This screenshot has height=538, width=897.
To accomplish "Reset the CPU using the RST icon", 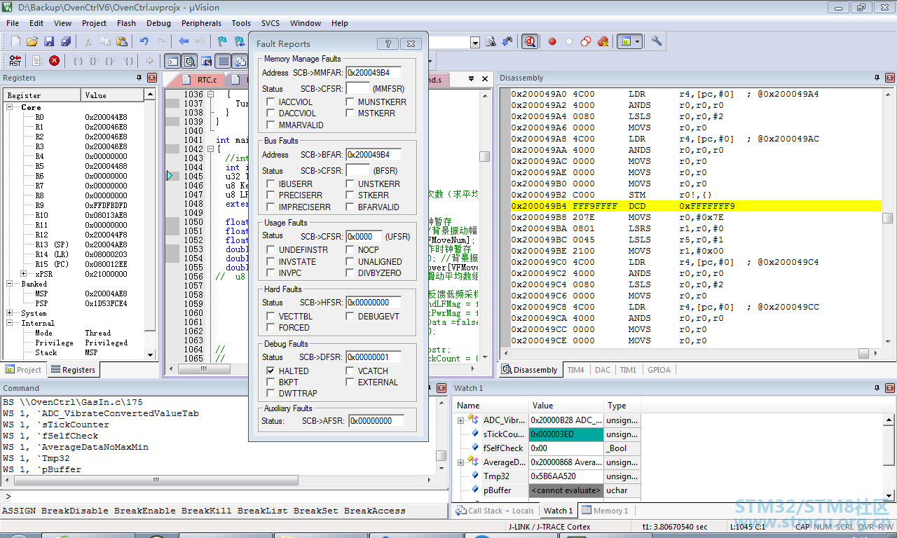I will click(15, 61).
